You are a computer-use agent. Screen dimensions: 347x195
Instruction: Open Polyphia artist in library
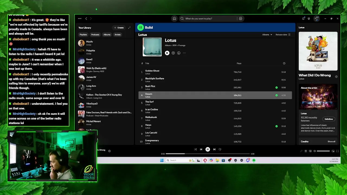click(104, 52)
